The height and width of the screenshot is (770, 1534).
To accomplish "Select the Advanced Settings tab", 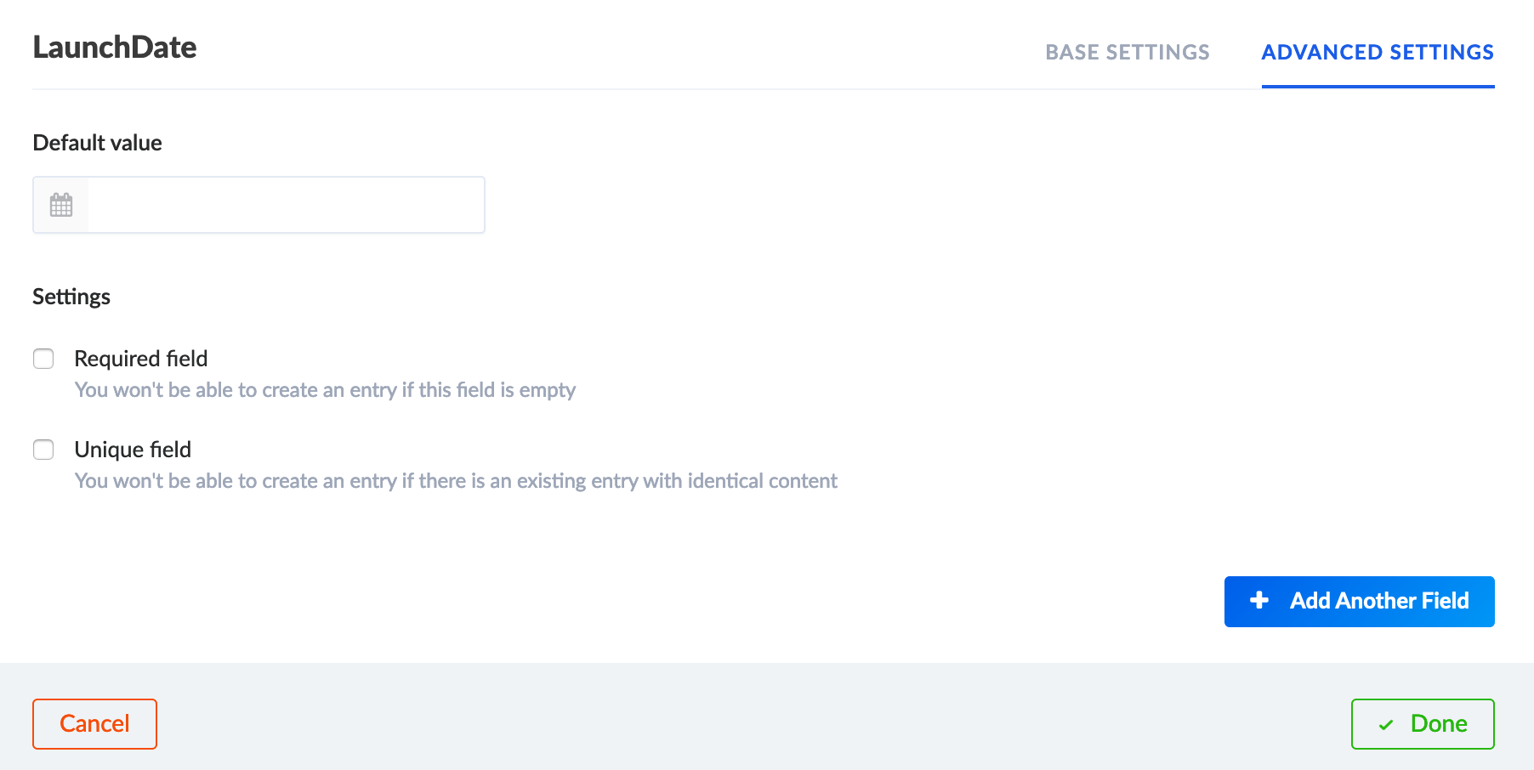I will (x=1378, y=52).
